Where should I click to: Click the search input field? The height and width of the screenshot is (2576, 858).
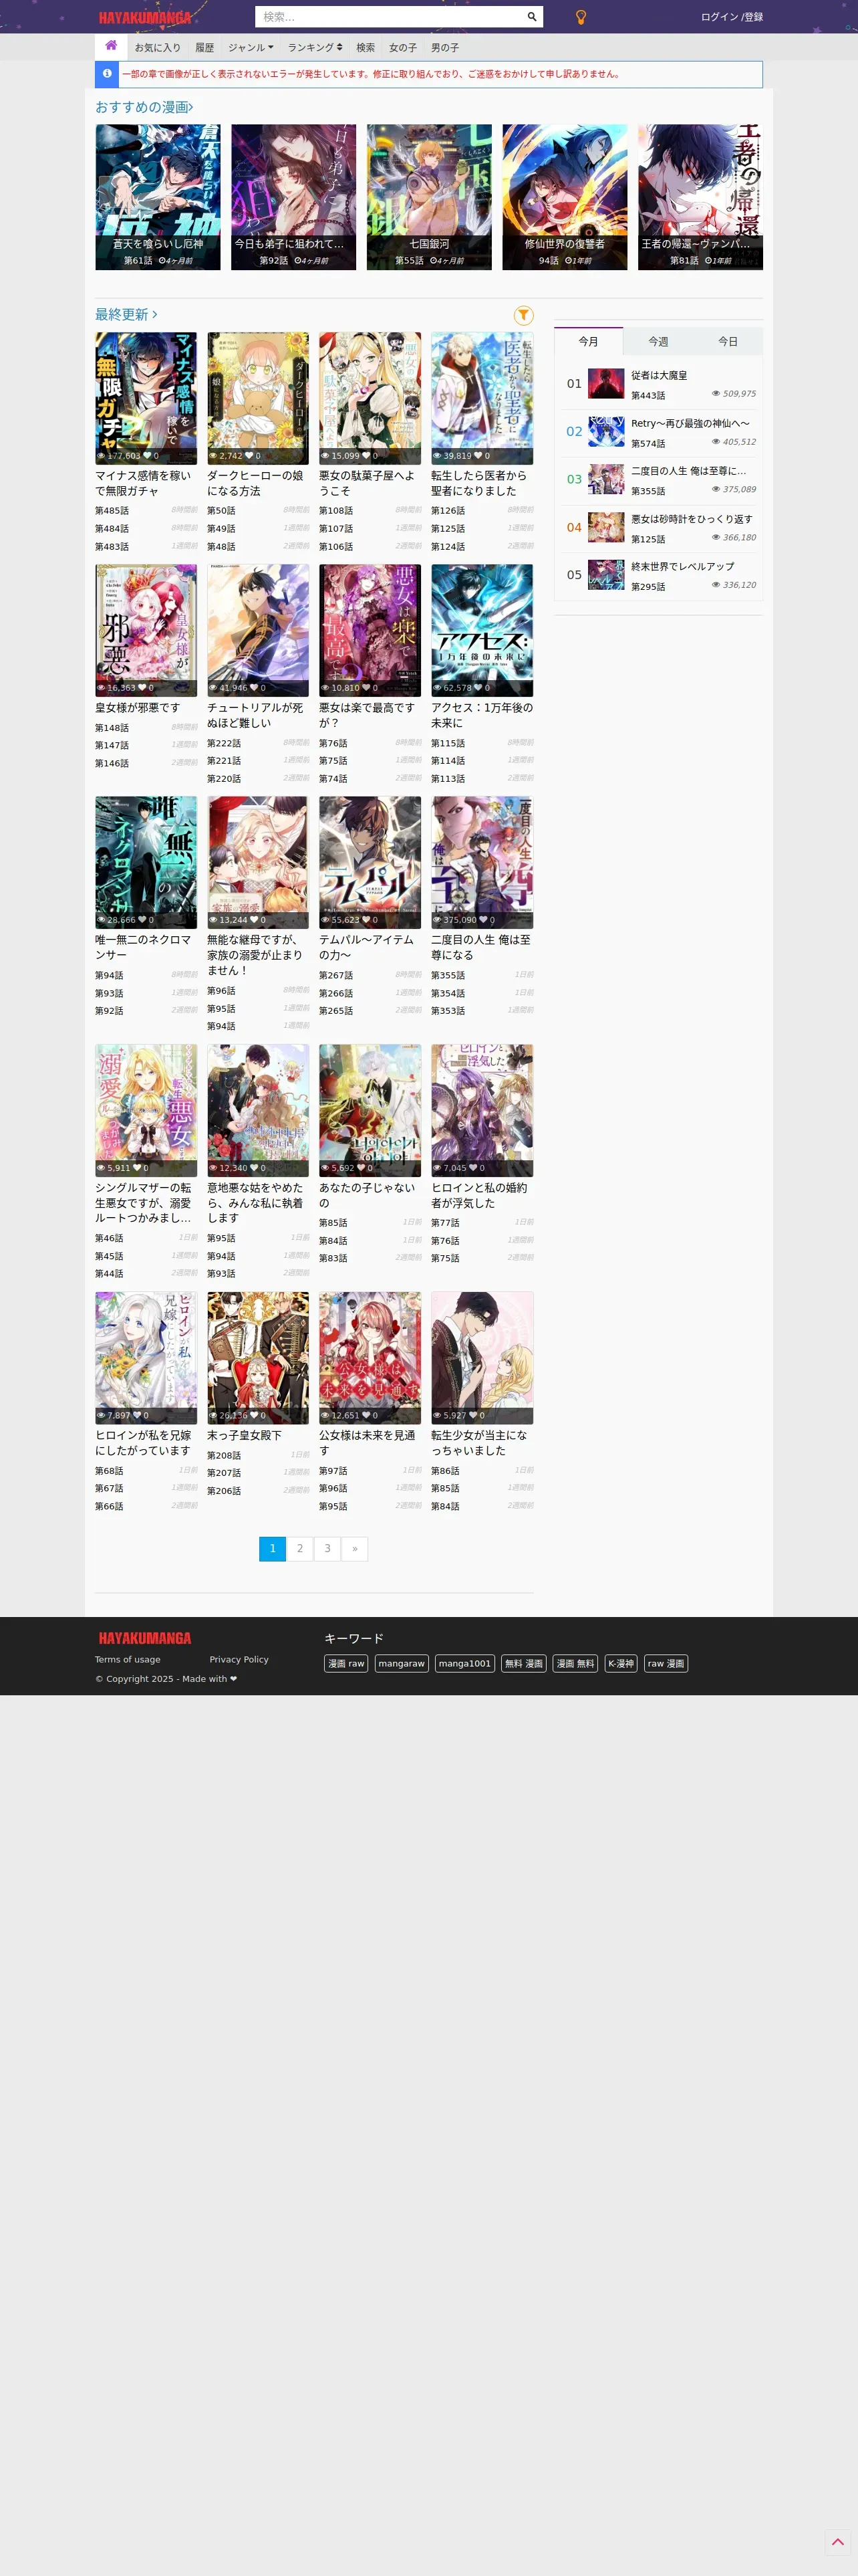390,17
